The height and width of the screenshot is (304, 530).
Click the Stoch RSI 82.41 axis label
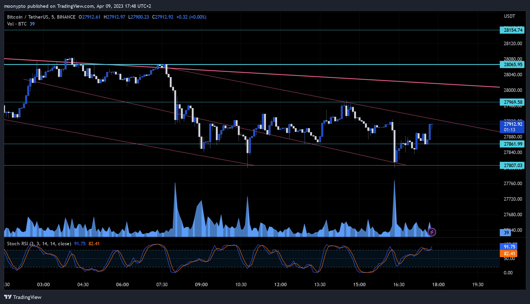click(509, 254)
